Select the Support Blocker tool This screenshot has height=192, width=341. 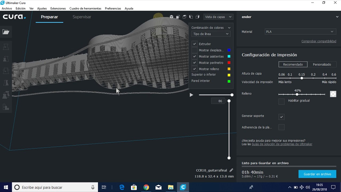[x=6, y=107]
